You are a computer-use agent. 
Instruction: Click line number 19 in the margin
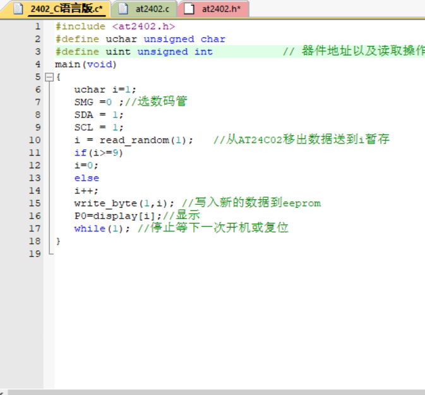[x=35, y=254]
